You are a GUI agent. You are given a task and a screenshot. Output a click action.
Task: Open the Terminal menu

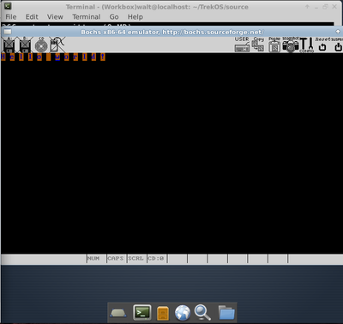[x=86, y=17]
